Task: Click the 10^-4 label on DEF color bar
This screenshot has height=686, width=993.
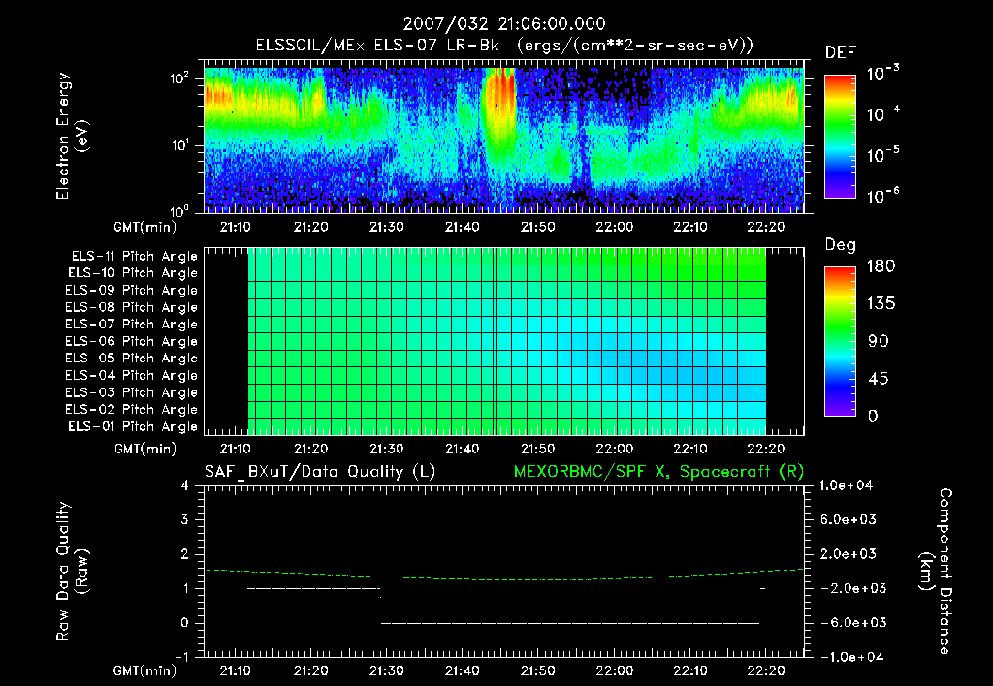Action: point(882,114)
